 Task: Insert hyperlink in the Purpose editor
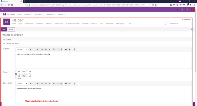coord(66,49)
